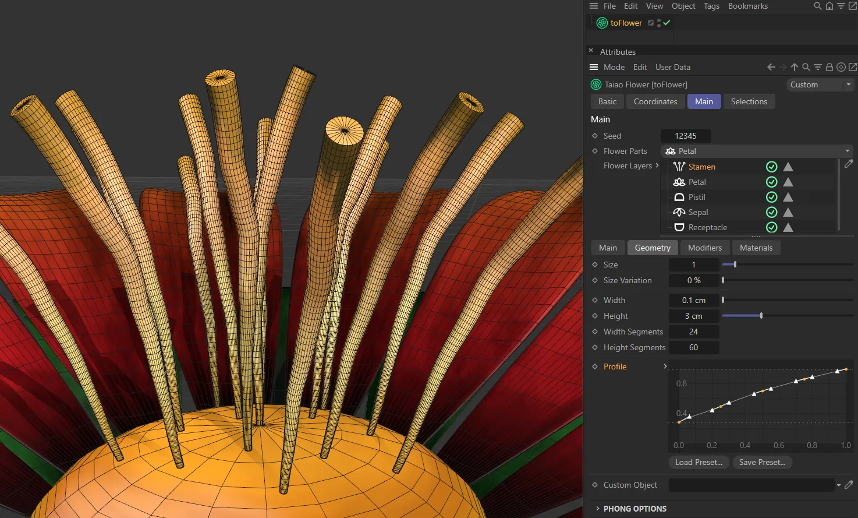Click the Load Preset button
Viewport: 858px width, 518px height.
point(699,462)
